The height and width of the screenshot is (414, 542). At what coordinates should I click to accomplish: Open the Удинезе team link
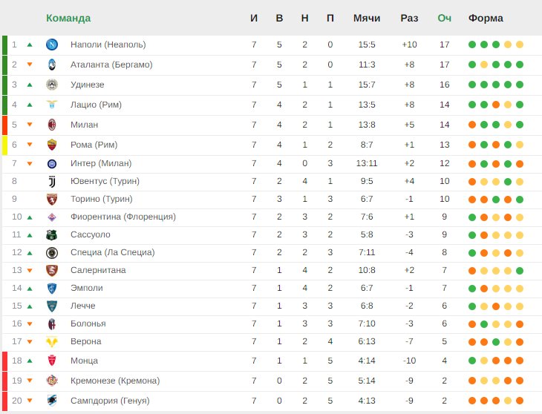coord(87,85)
